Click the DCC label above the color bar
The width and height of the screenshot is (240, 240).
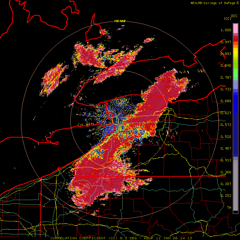(x=234, y=16)
